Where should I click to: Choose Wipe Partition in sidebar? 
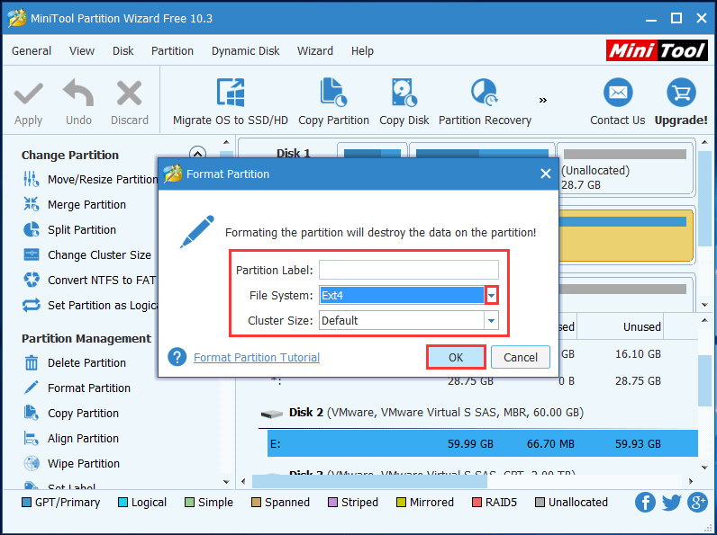(71, 463)
